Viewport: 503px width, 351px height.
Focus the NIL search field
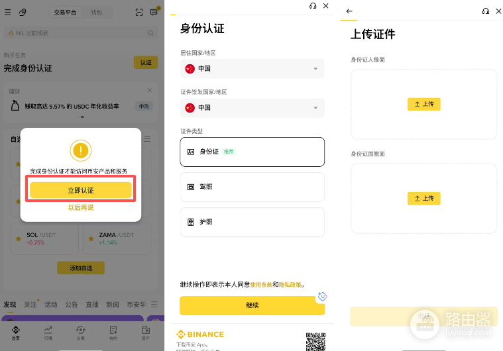[81, 33]
